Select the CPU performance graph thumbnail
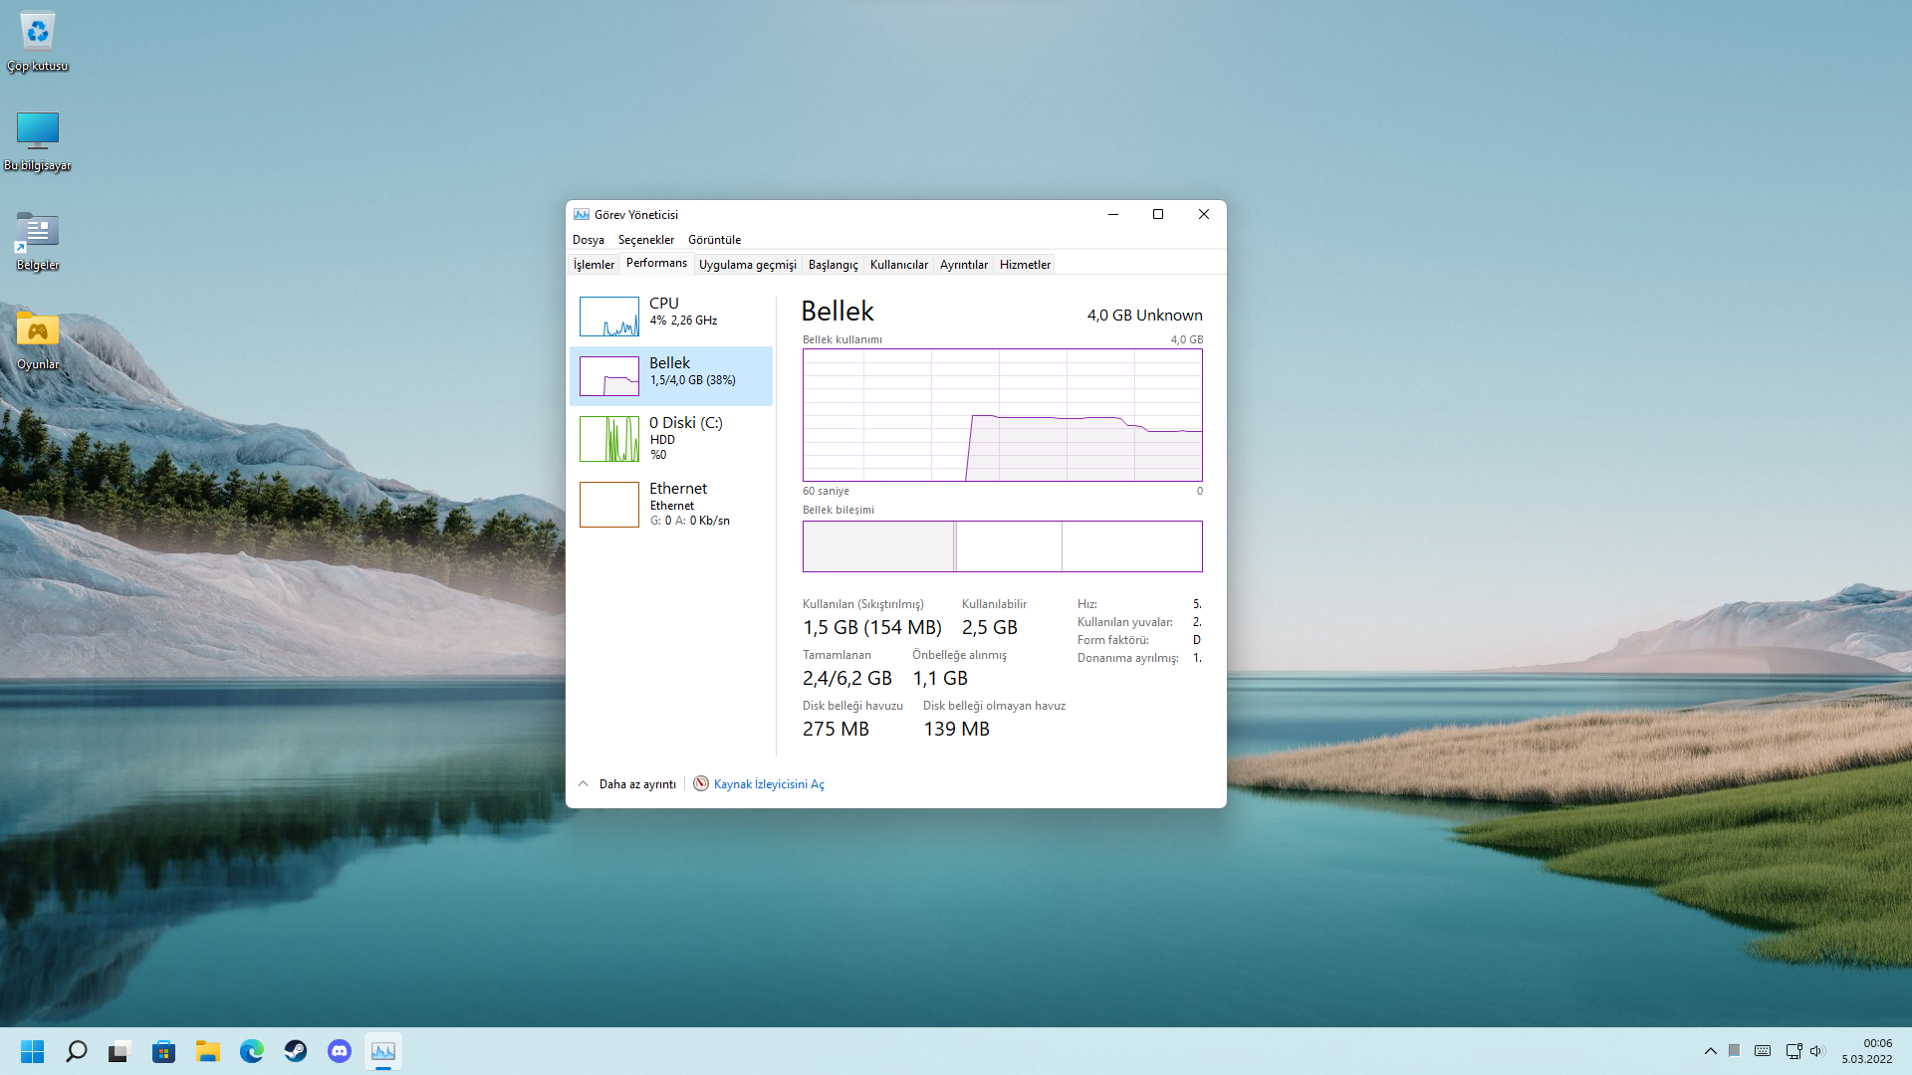Image resolution: width=1912 pixels, height=1075 pixels. pyautogui.click(x=608, y=317)
